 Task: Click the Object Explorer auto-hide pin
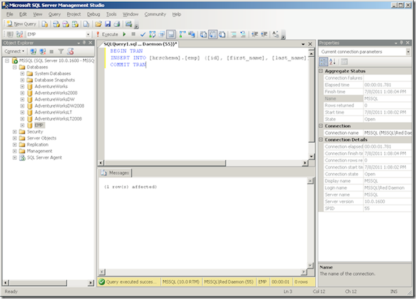(84, 42)
